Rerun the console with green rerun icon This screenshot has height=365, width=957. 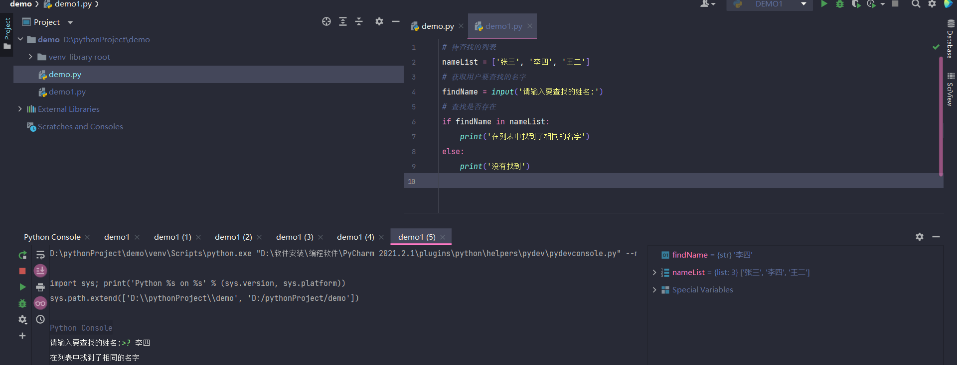[22, 255]
